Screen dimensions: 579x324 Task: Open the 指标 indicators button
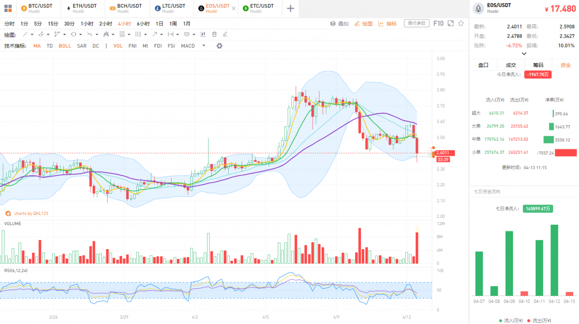(x=388, y=23)
